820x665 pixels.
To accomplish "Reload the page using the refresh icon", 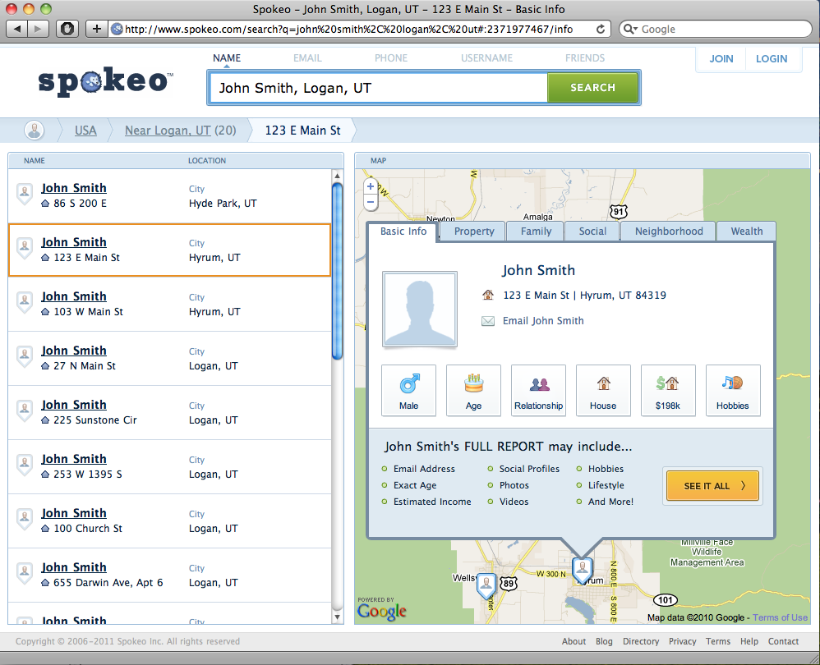I will tap(601, 30).
